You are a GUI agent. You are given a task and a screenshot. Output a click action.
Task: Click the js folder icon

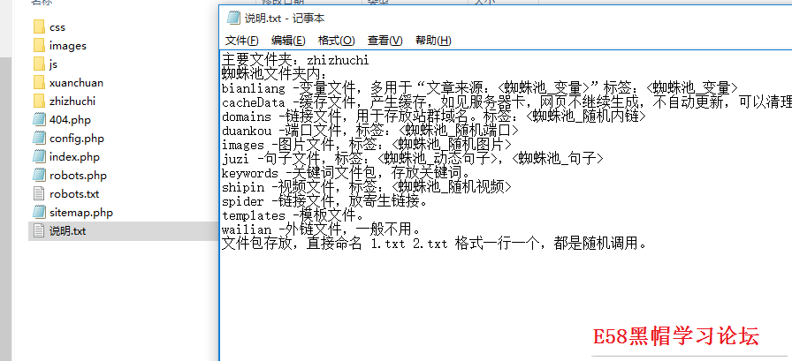(38, 64)
